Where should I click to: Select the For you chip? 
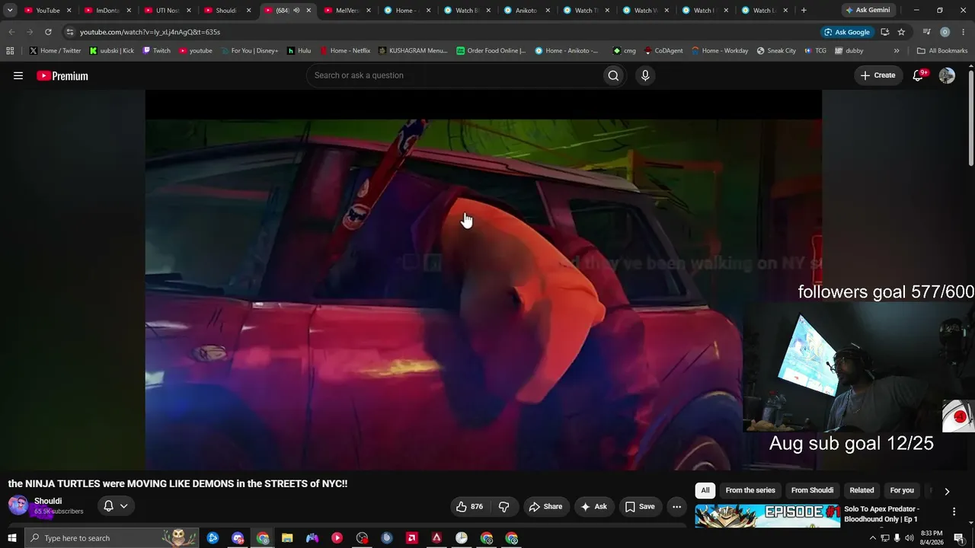tap(902, 491)
